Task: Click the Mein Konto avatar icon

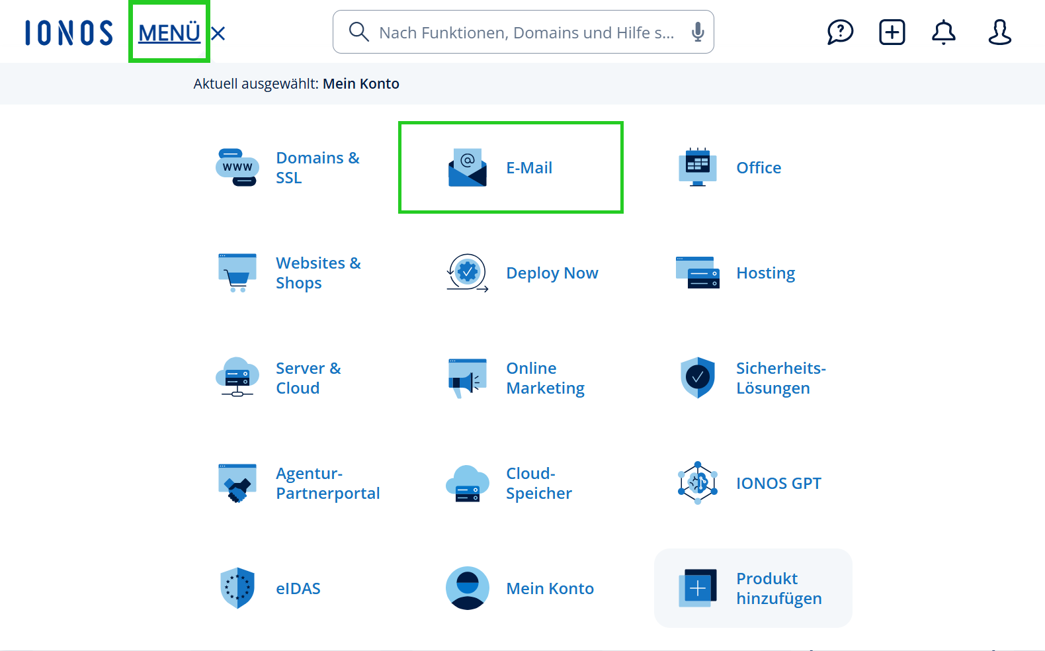Action: point(468,587)
